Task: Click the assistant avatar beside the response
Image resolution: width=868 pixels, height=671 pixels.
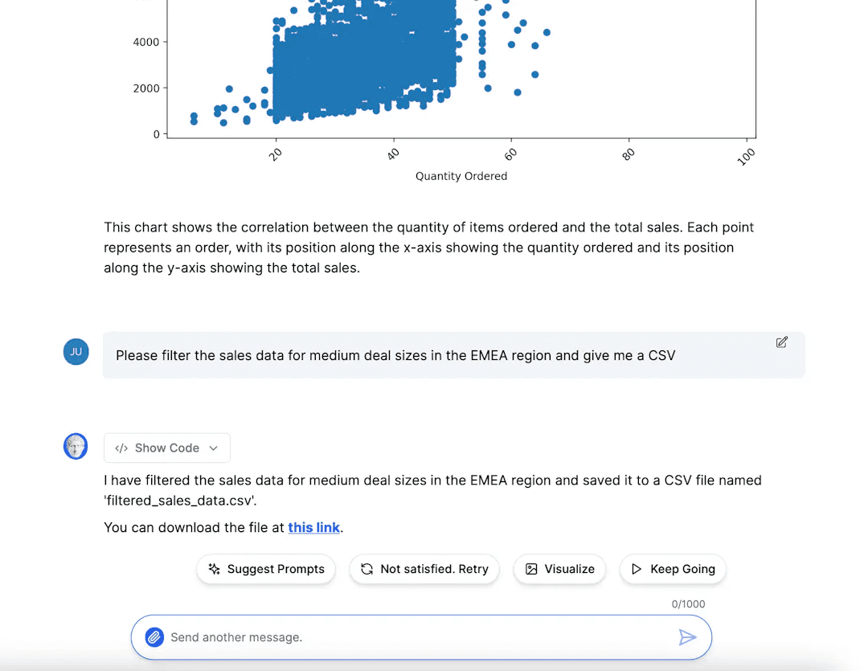Action: tap(76, 446)
